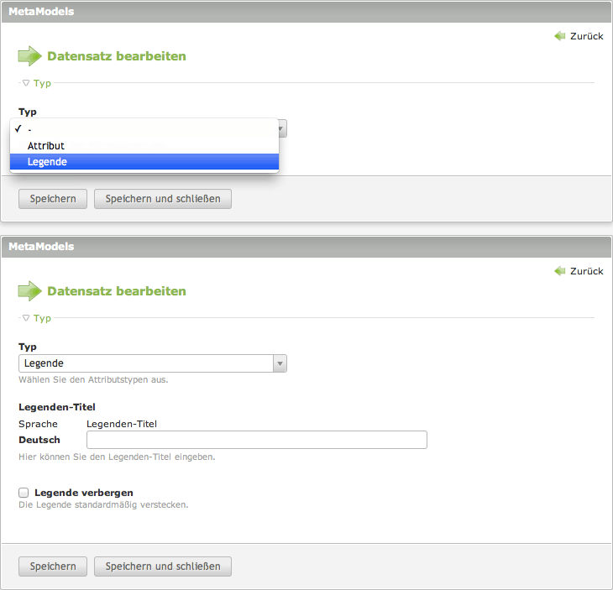Screen dimensions: 613x590
Task: Focus the Deutsch Legenden-Titel text field
Action: [x=256, y=440]
